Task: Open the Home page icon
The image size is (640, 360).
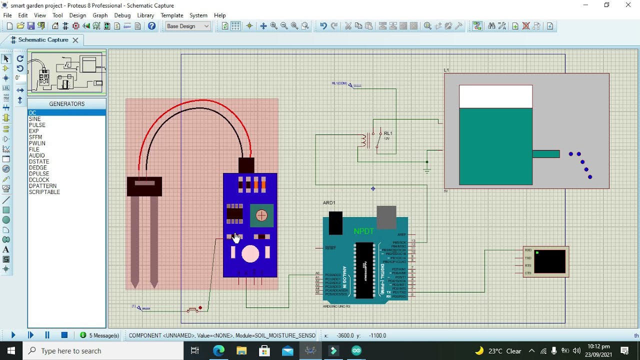Action: coord(55,26)
